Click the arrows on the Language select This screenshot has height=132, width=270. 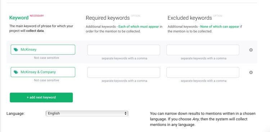point(126,113)
